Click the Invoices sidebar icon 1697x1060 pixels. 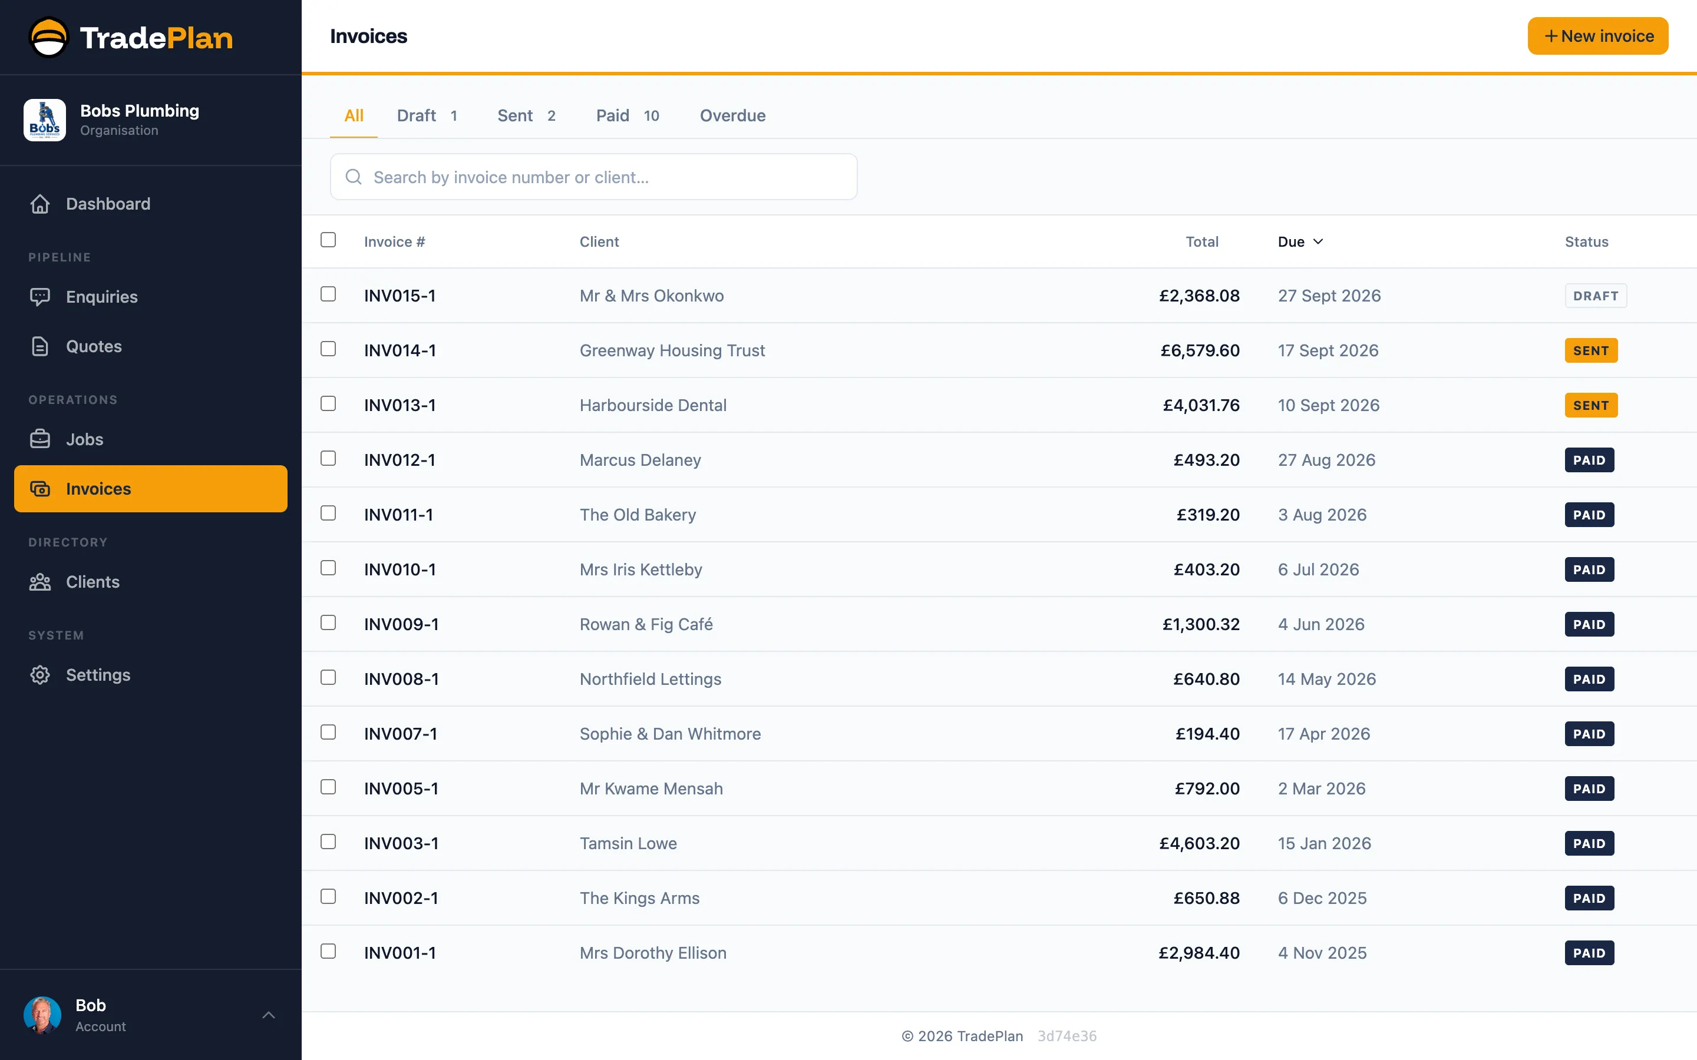click(x=40, y=489)
